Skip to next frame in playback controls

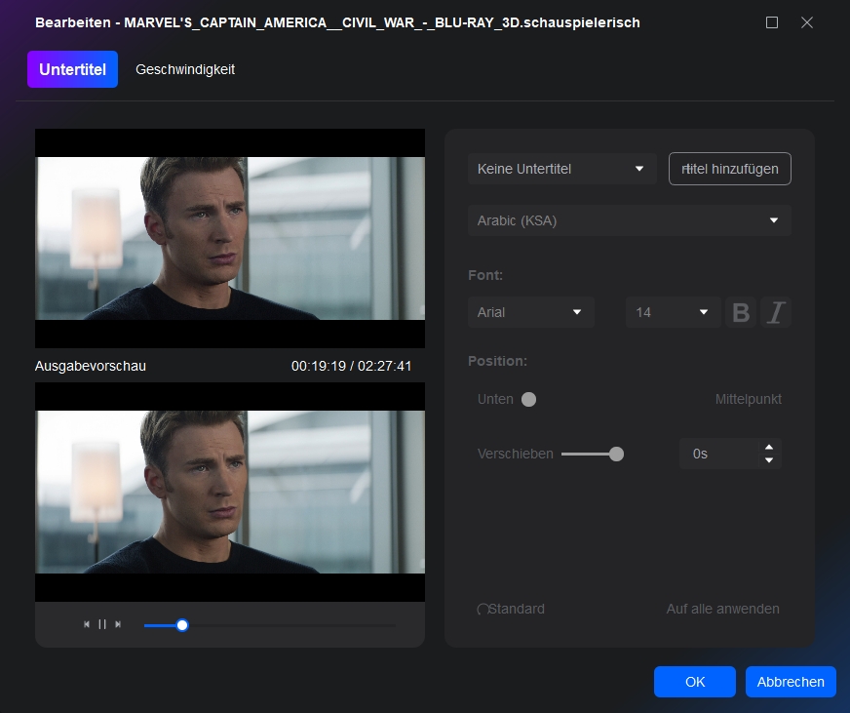point(118,624)
